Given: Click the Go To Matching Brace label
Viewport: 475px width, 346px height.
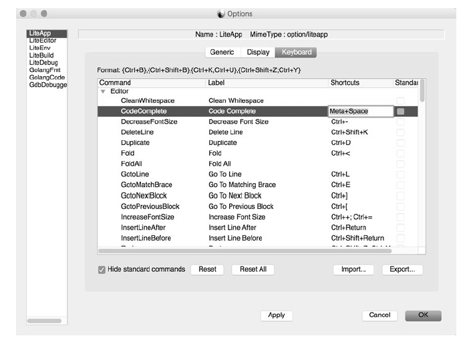Looking at the screenshot, I should [x=242, y=185].
